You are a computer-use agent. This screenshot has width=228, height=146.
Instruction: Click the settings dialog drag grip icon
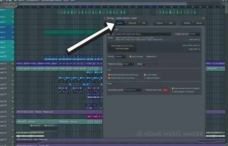pos(105,18)
